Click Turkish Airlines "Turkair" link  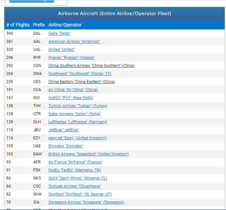tap(78, 106)
